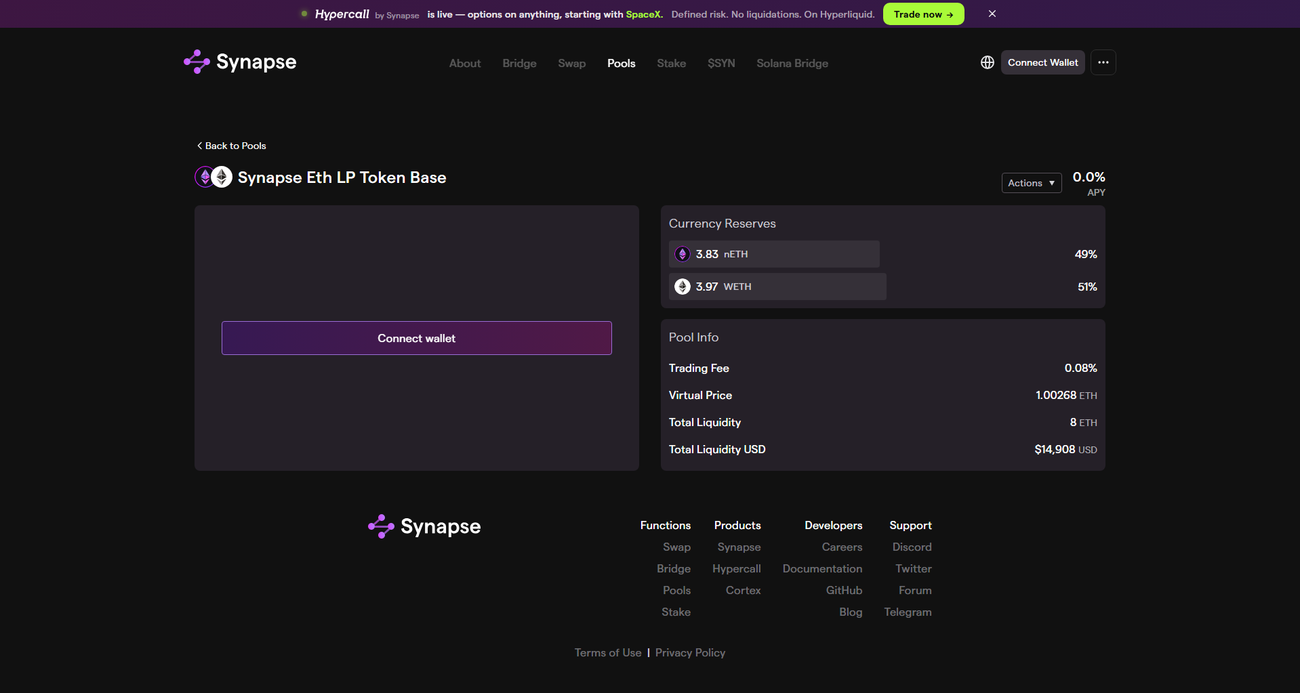
Task: Open the Stake navigation tab
Action: (672, 63)
